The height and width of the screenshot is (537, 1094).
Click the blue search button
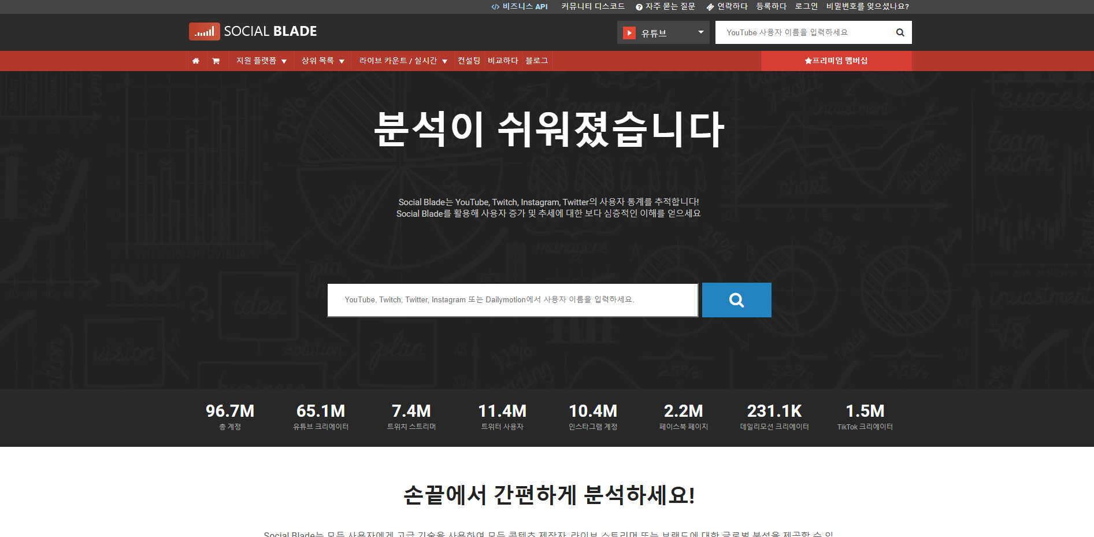pos(736,300)
